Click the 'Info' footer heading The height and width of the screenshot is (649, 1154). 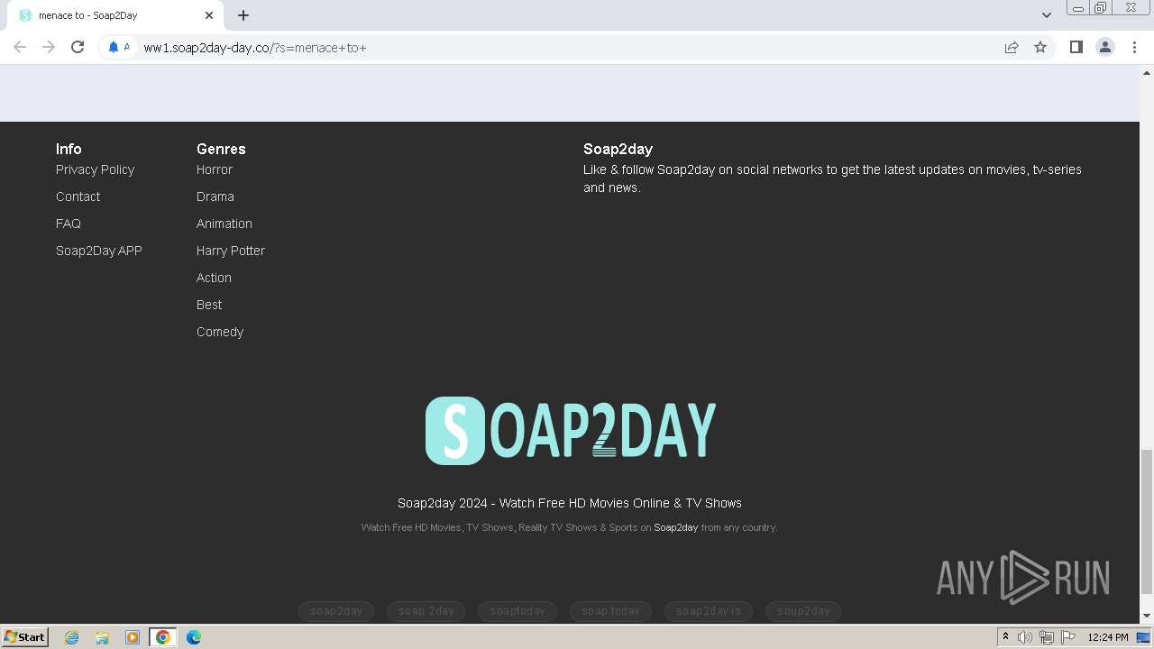pyautogui.click(x=69, y=149)
